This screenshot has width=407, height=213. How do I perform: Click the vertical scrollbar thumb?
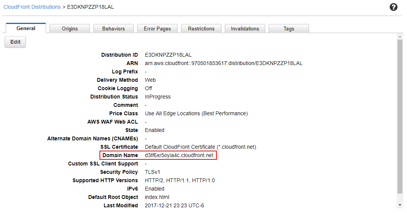click(400, 117)
